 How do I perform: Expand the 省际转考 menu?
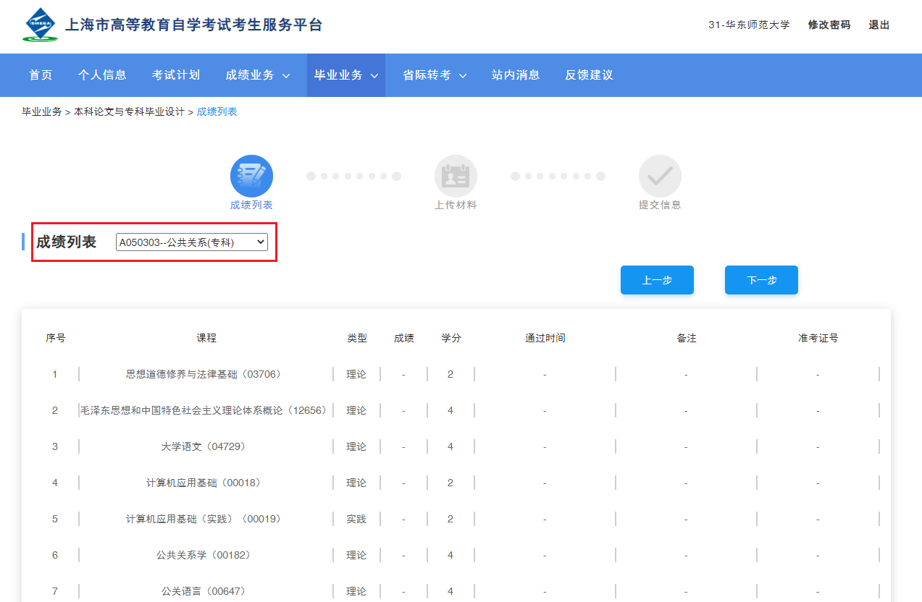(434, 75)
